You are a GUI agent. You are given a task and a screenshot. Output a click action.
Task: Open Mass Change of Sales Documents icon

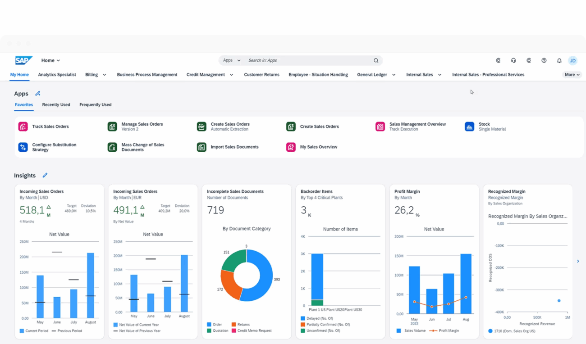pyautogui.click(x=112, y=147)
